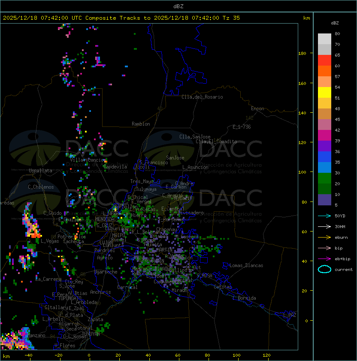Click the 'Lomas_Blancas' map label

246,265
